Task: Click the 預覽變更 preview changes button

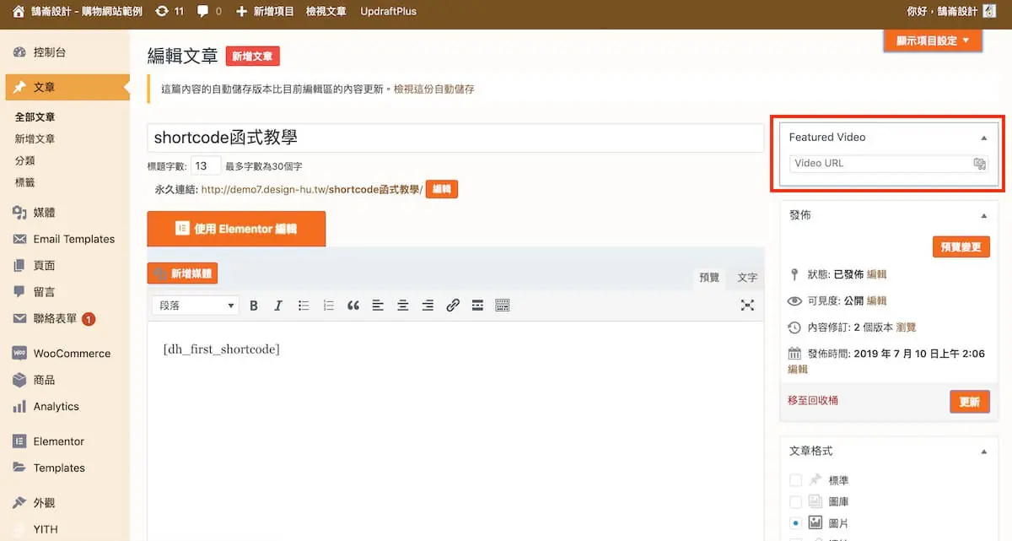Action: tap(961, 247)
